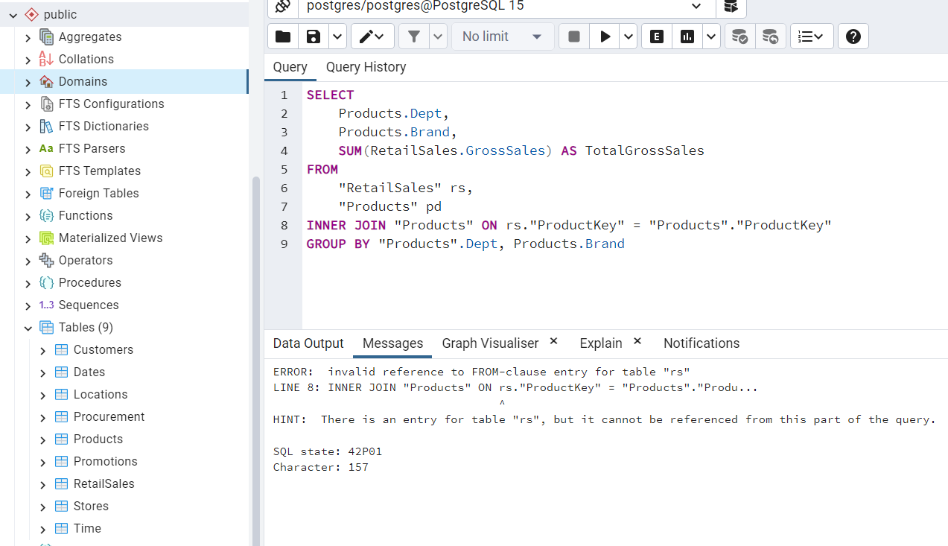Click line 8 INNER JOIN in editor

pos(568,225)
